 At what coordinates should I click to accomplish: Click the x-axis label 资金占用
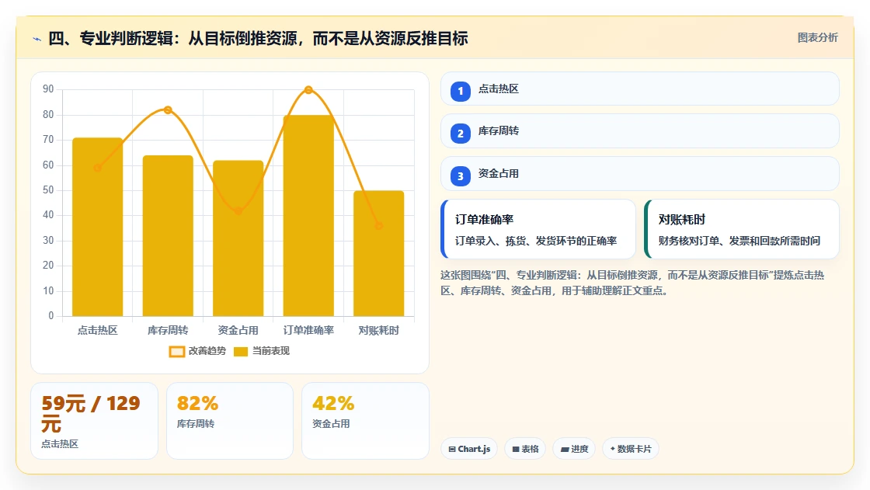click(238, 330)
